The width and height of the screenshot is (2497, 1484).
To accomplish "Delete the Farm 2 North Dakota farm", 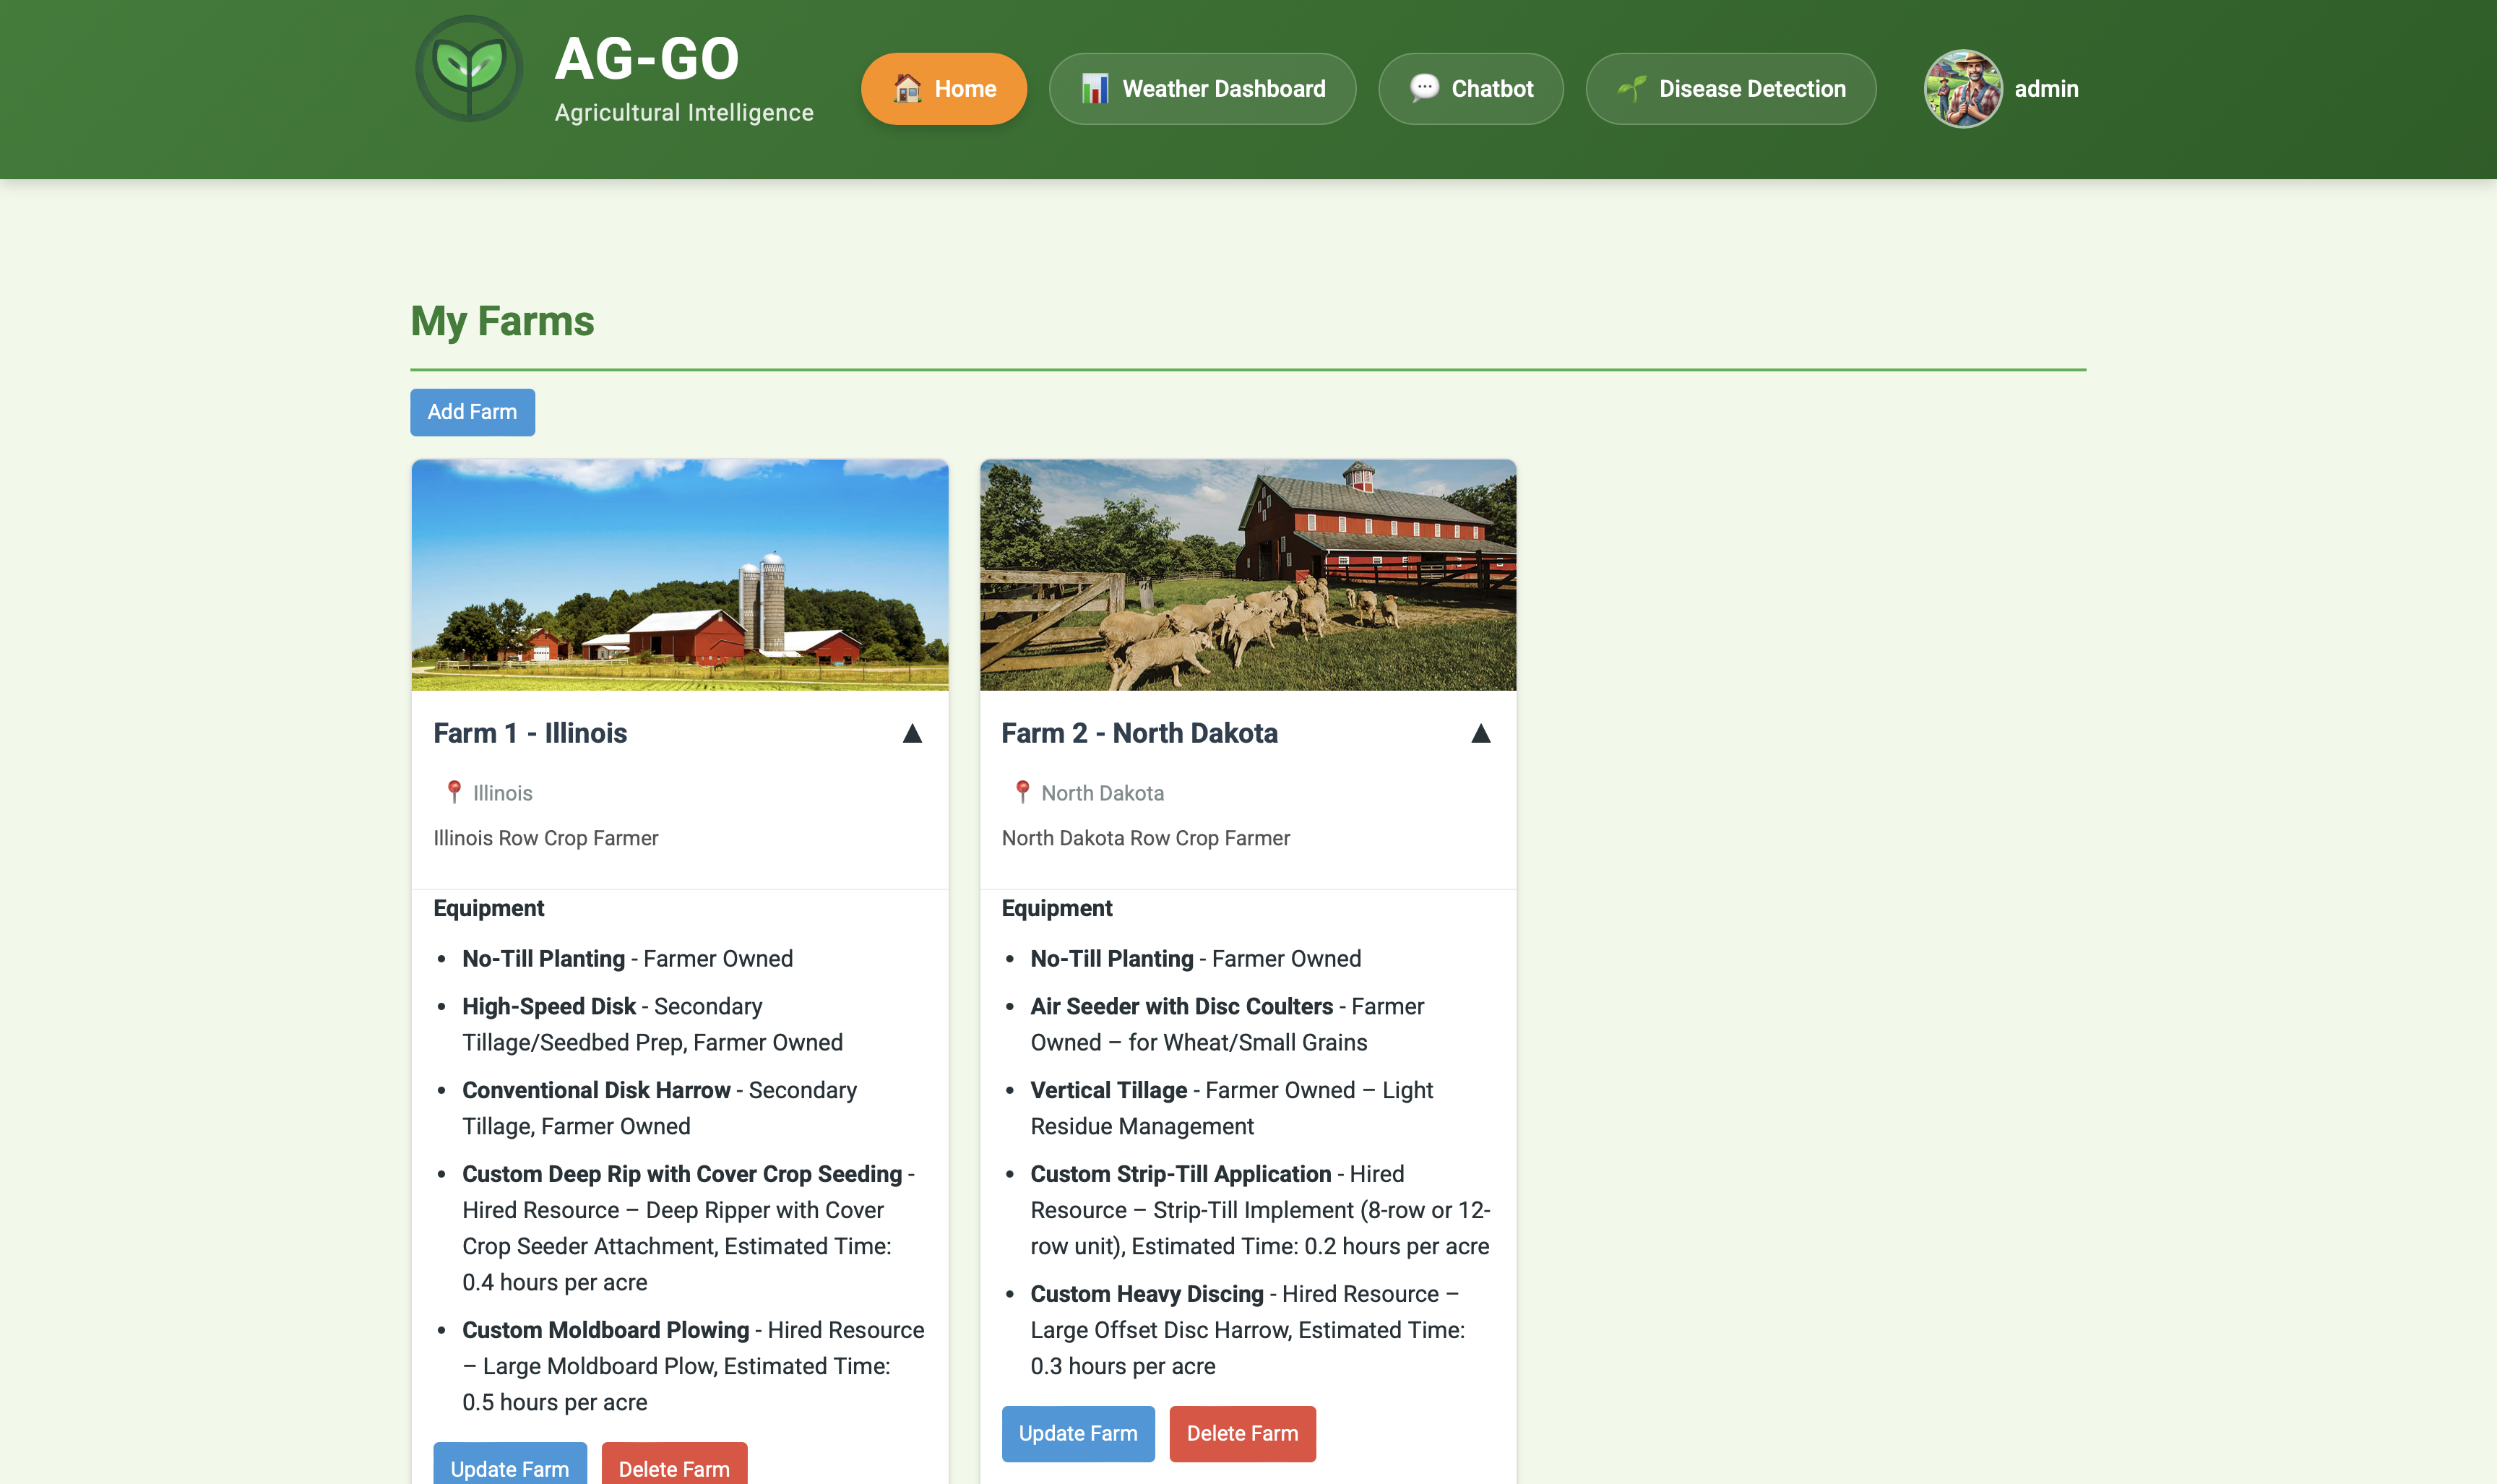I will tap(1242, 1433).
